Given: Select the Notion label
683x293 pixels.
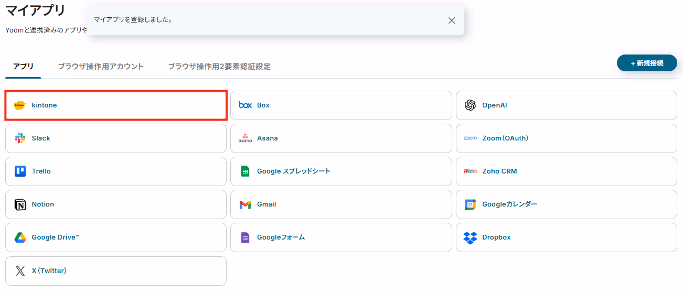Looking at the screenshot, I should (43, 204).
